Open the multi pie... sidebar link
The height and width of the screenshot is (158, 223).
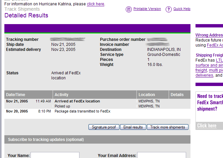click(216, 70)
